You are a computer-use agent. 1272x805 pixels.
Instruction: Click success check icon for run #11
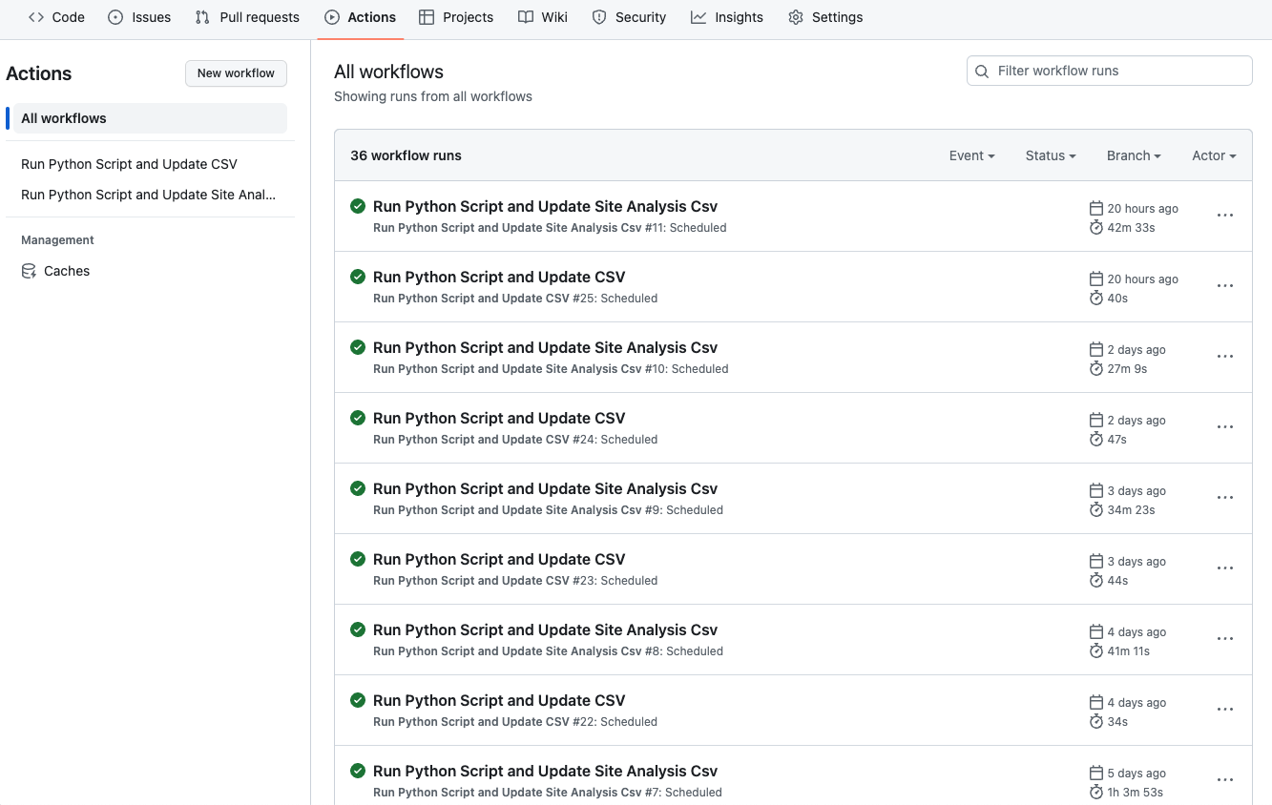pyautogui.click(x=358, y=206)
